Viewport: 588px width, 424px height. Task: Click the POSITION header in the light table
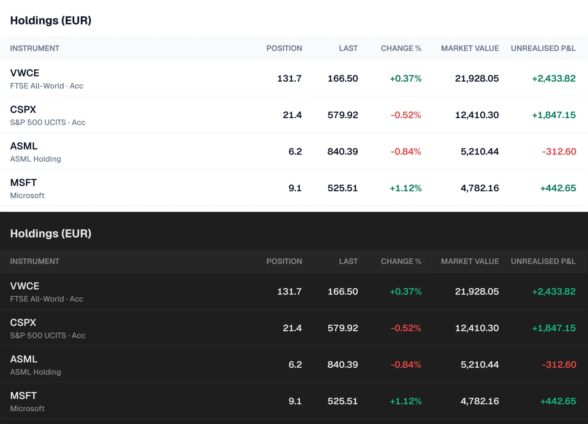284,48
